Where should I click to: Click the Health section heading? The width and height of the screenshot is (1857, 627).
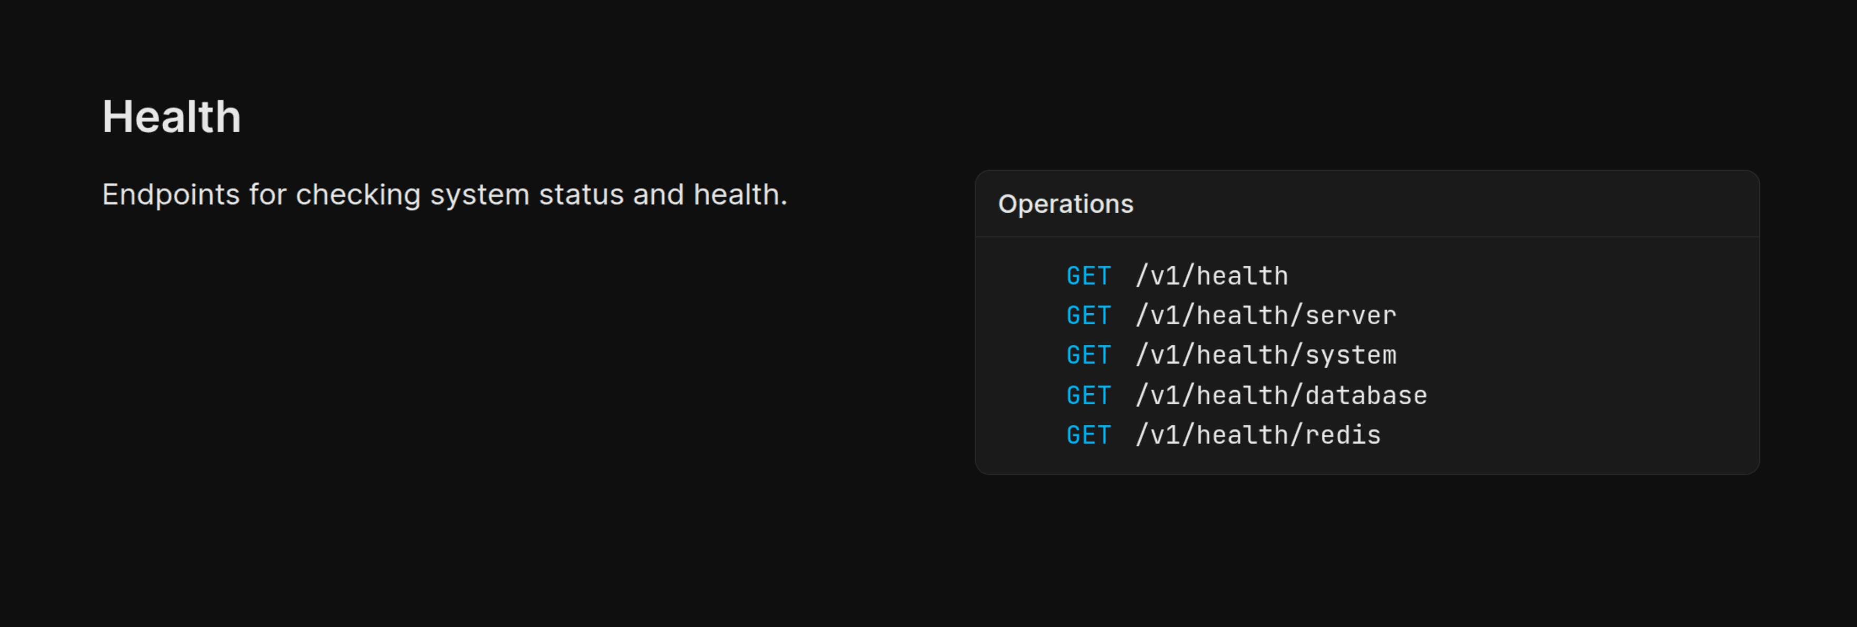click(x=172, y=117)
